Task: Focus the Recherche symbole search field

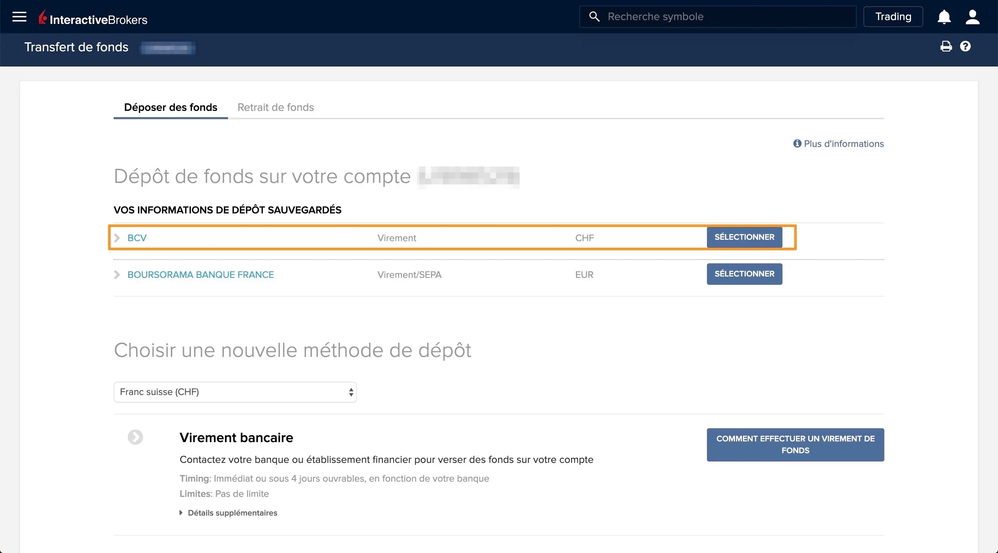Action: [718, 17]
